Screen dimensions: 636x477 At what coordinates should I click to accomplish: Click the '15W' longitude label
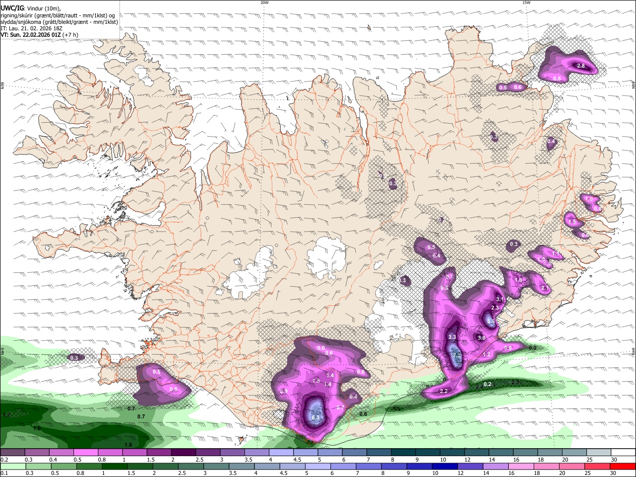click(526, 2)
